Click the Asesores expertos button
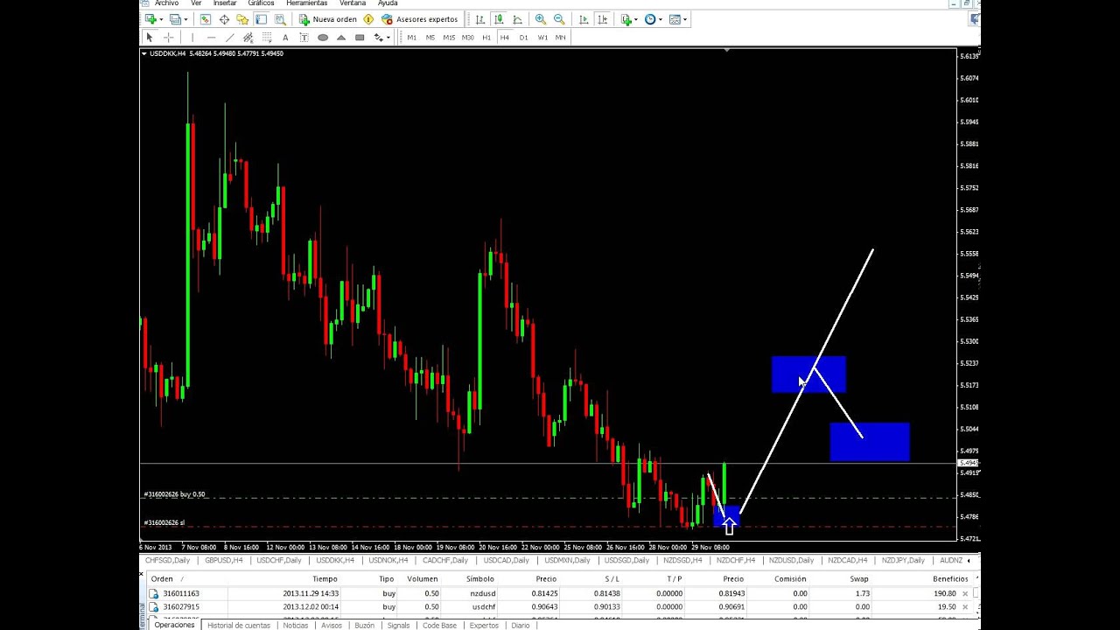The width and height of the screenshot is (1120, 630). (x=419, y=19)
